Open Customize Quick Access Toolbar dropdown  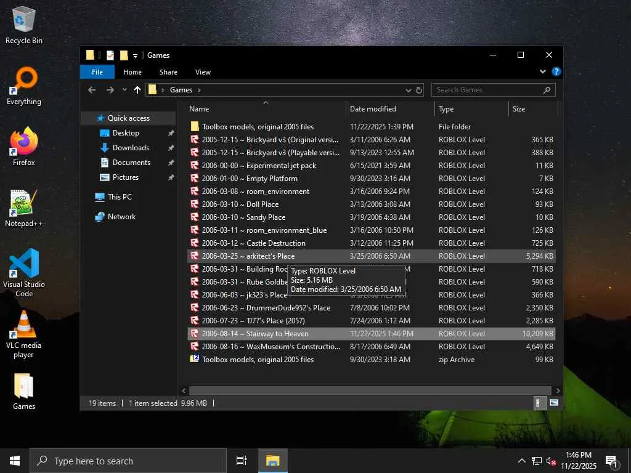[x=135, y=56]
